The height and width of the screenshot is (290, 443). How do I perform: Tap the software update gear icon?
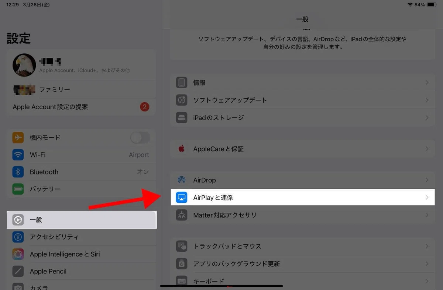pos(181,100)
